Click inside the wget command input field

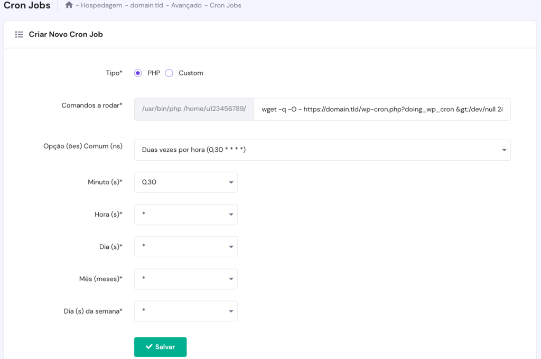coord(380,109)
